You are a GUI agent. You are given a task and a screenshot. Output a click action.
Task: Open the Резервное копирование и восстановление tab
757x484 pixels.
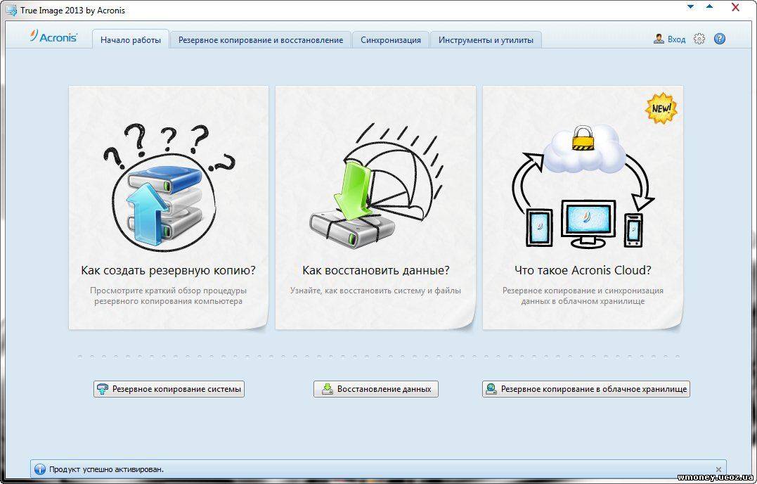pyautogui.click(x=261, y=39)
